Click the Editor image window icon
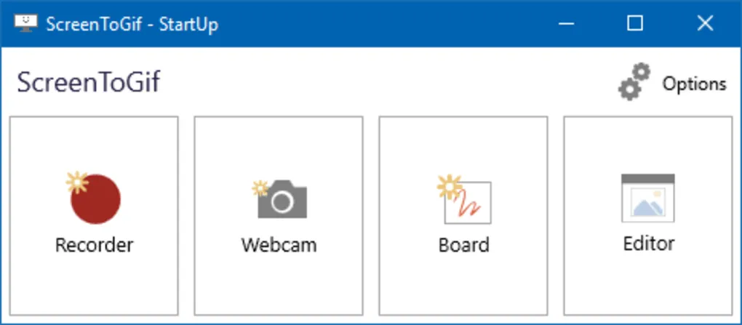 click(x=647, y=198)
